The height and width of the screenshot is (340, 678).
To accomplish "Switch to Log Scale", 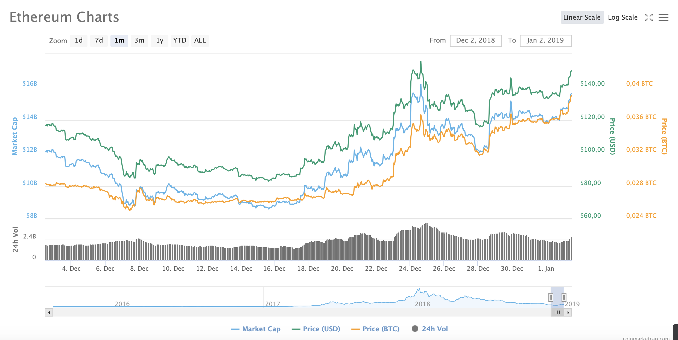I will coord(623,17).
